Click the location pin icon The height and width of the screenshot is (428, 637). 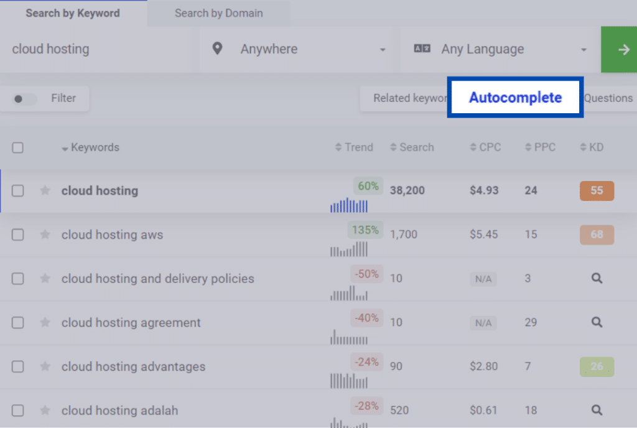coord(217,48)
